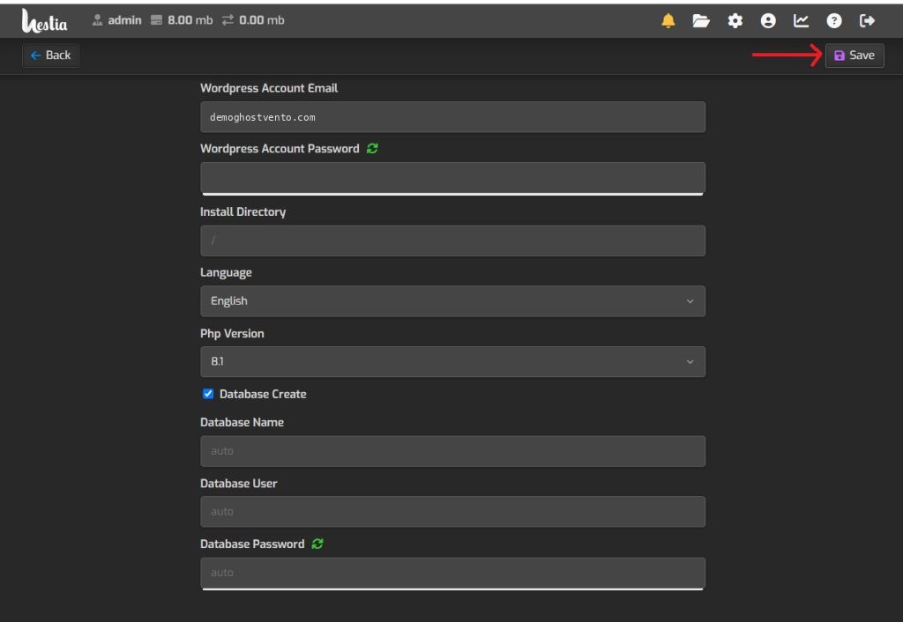Open the Language dropdown
This screenshot has width=903, height=622.
[x=452, y=301]
